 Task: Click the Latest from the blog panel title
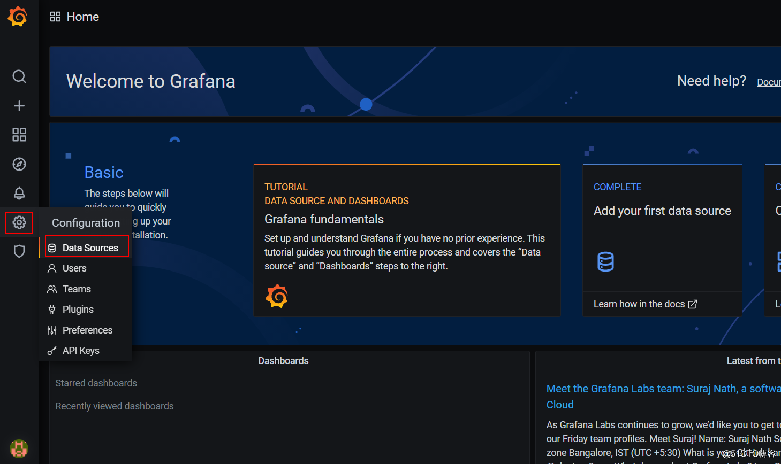754,361
